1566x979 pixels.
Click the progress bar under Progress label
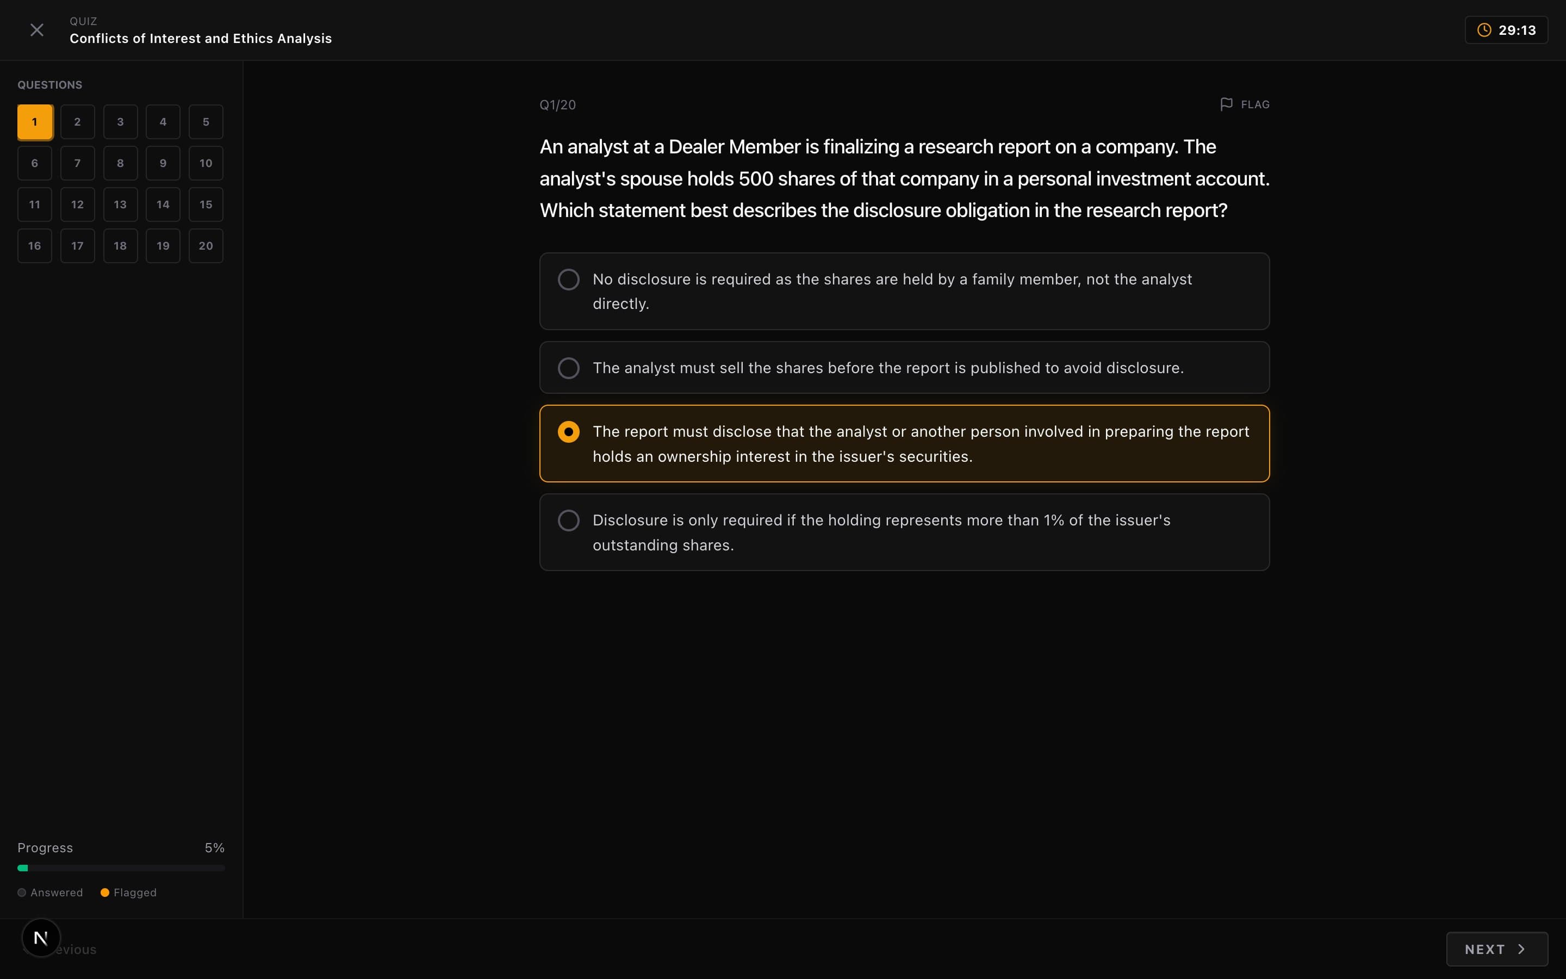tap(121, 868)
